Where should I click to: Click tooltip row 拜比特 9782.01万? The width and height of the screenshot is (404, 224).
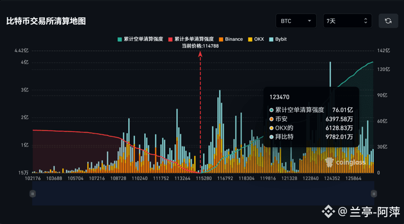tap(311, 137)
